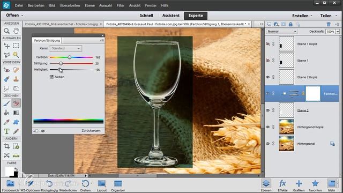The image size is (343, 193).
Task: Switch to the Fotolia_43017854 document tab
Action: (61, 24)
